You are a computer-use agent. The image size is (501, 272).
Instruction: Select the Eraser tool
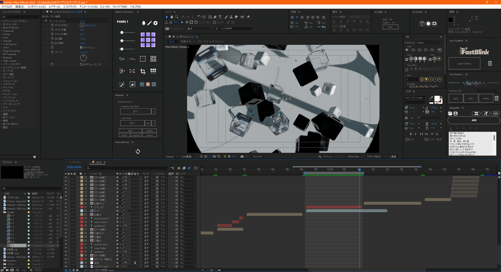[236, 17]
